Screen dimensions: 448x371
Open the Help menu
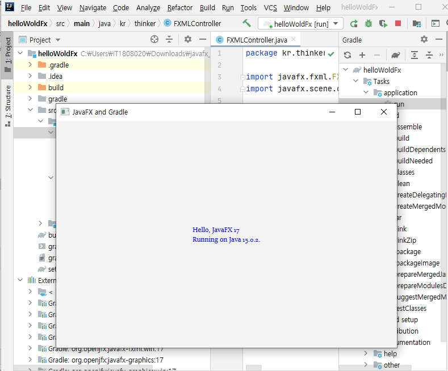[x=323, y=8]
